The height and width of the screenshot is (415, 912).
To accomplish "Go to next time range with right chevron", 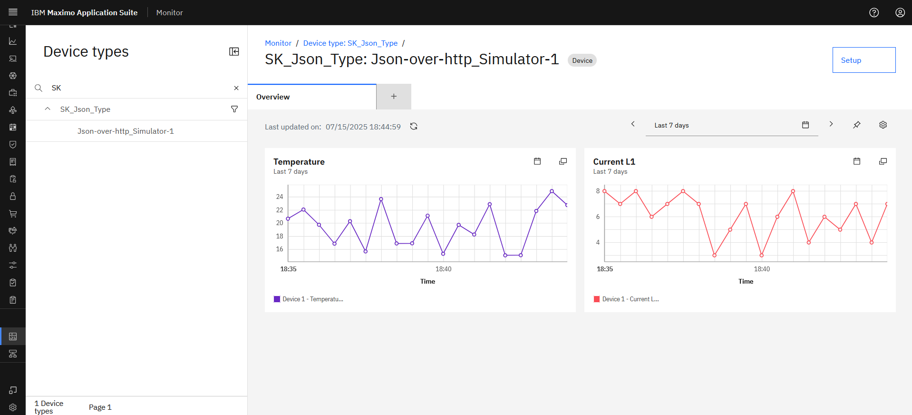I will pyautogui.click(x=831, y=124).
